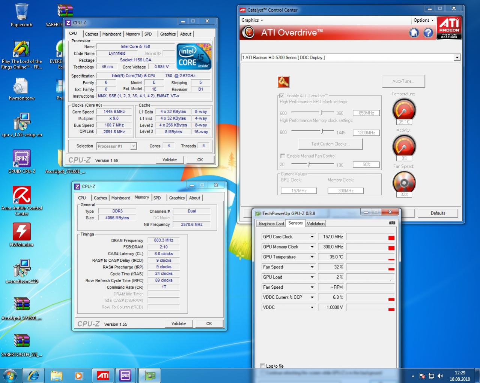
Task: Open the hwmonitorw desktop file
Action: 21,89
